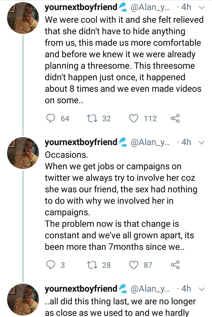Screen dimensions: 212x317
Task: Click the reply icon showing 3 replies
Action: pyautogui.click(x=51, y=265)
